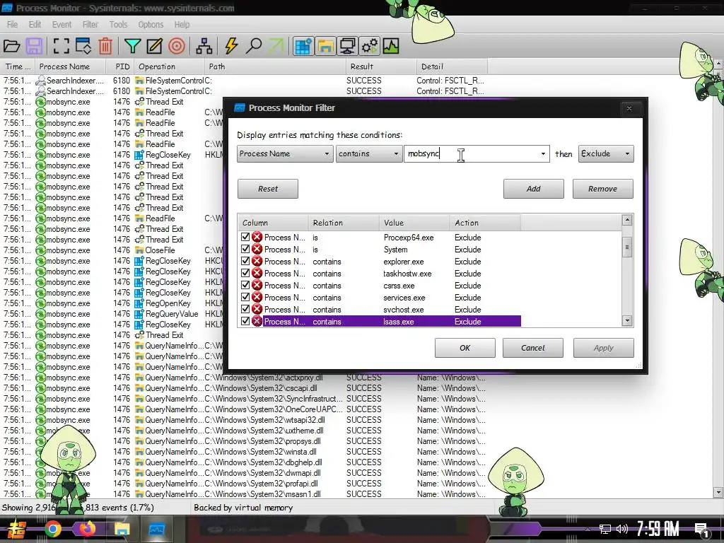Click OK in the filter dialog
Viewport: 724px width, 543px height.
[x=465, y=348]
